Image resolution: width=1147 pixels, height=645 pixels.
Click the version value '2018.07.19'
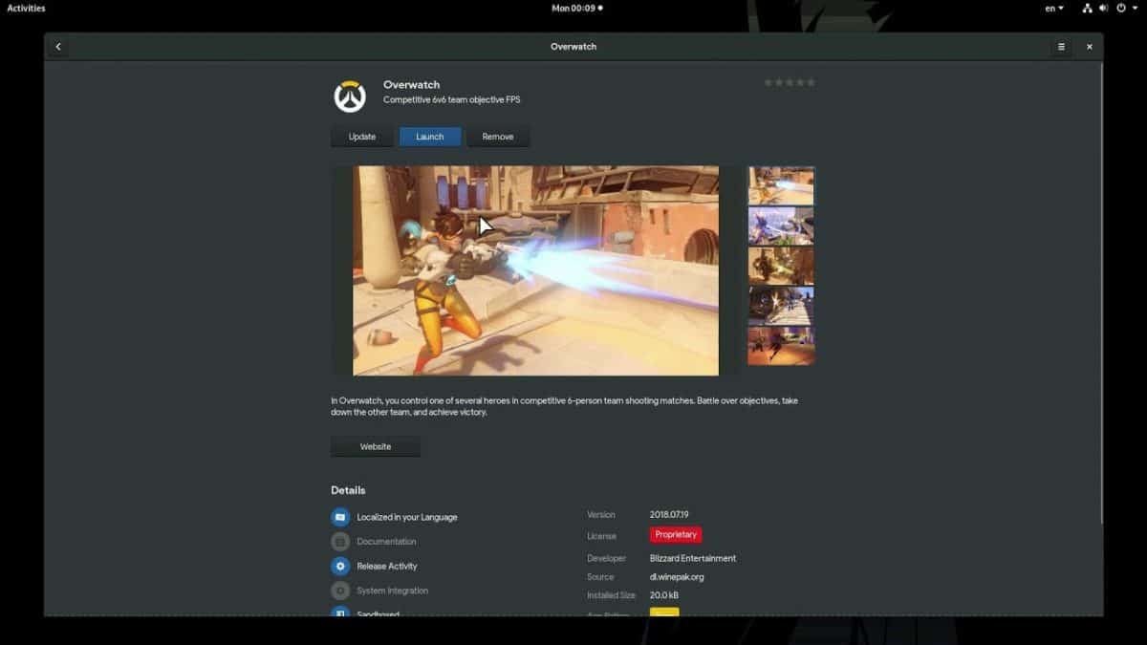coord(669,515)
